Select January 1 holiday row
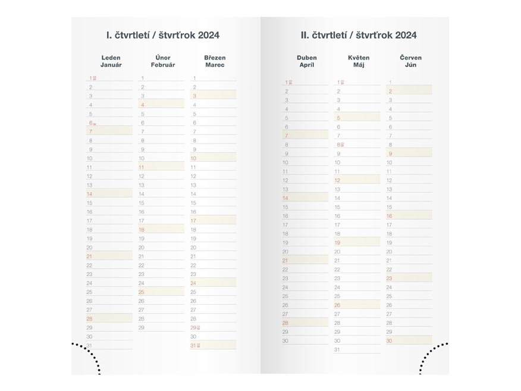521x391 pixels. [x=109, y=78]
